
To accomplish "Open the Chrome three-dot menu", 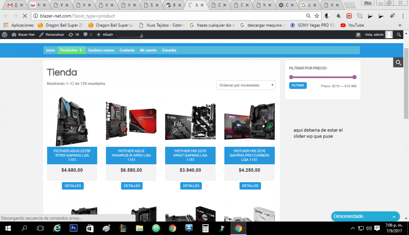I will coord(403,16).
